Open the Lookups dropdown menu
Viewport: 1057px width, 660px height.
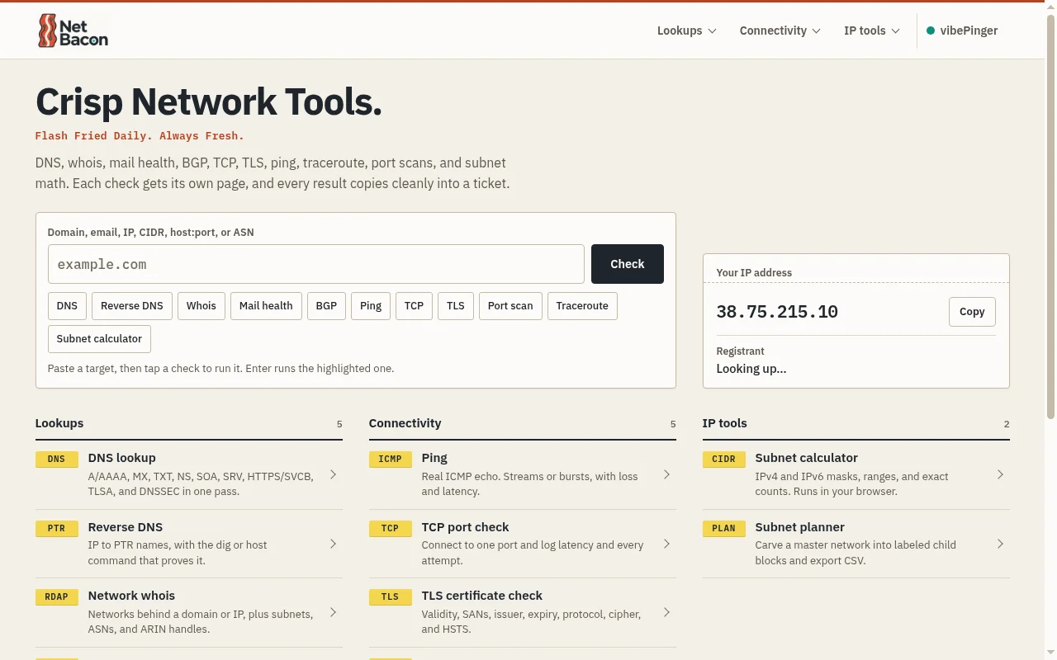pos(687,31)
